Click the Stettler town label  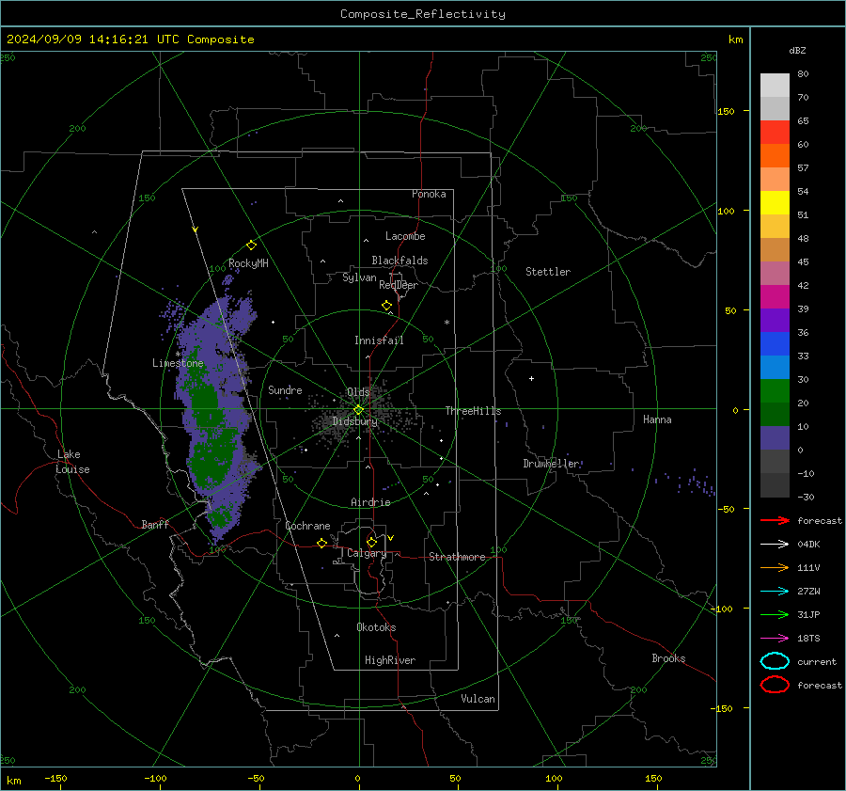tap(548, 272)
